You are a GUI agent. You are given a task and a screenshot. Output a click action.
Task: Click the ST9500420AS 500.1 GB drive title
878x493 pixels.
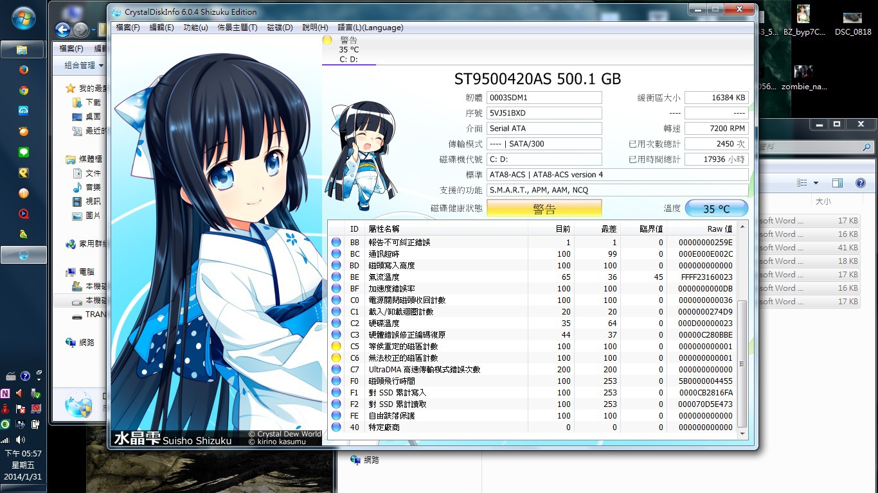tap(537, 79)
